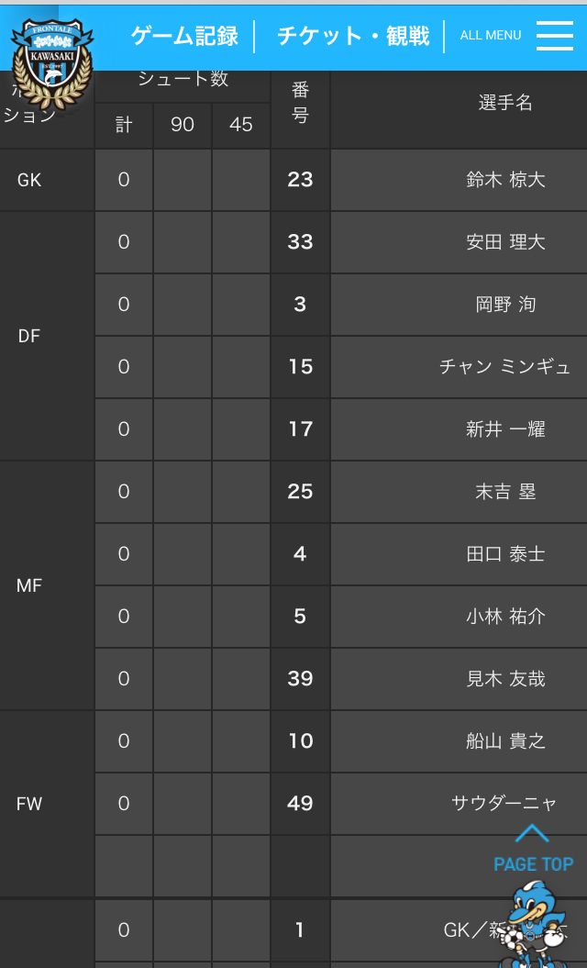Open the チケット・観戦 menu
This screenshot has width=587, height=968.
pos(353,36)
